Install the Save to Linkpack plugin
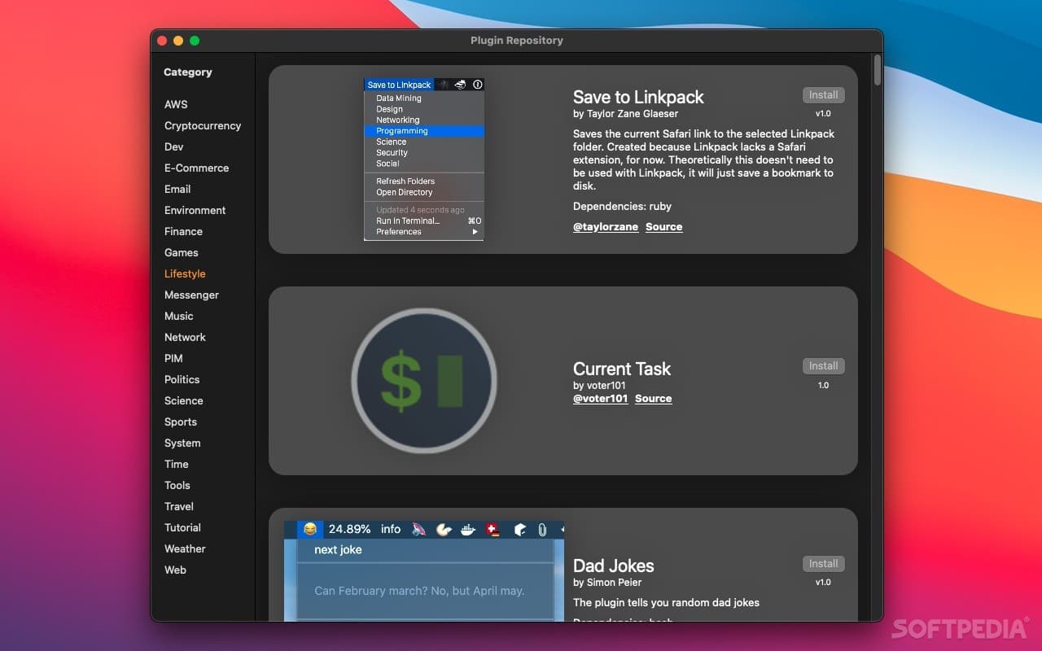1042x651 pixels. pos(823,95)
